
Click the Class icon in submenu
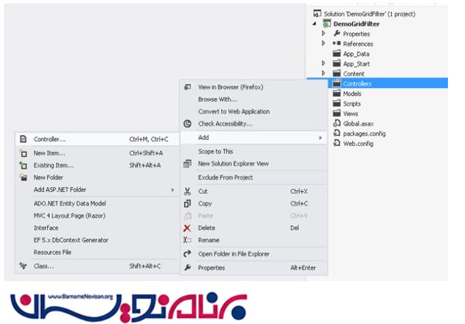pyautogui.click(x=23, y=265)
